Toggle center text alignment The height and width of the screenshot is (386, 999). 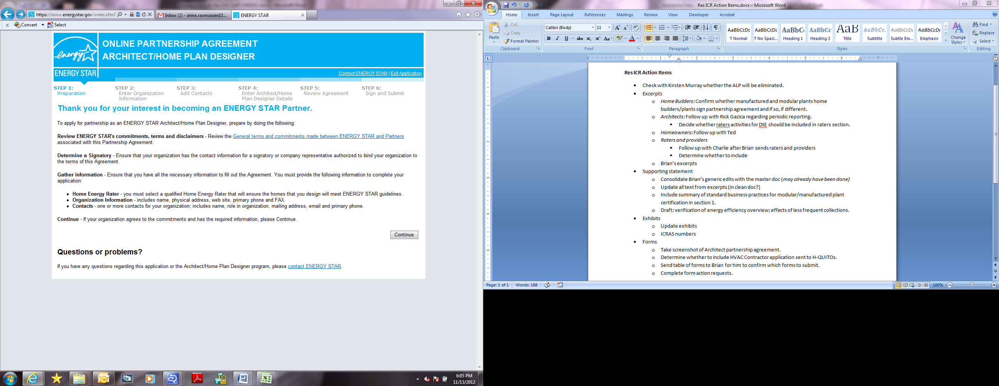[658, 39]
